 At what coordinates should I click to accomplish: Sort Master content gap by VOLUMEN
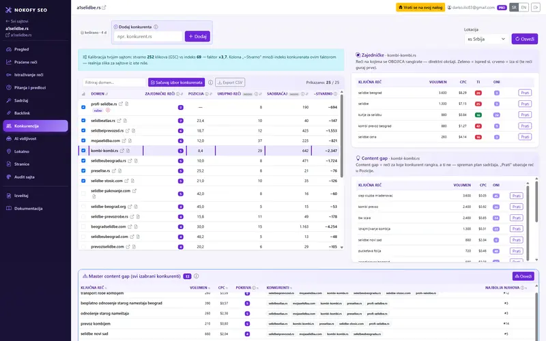click(200, 288)
